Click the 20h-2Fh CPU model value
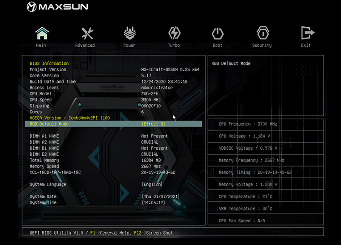 point(150,94)
